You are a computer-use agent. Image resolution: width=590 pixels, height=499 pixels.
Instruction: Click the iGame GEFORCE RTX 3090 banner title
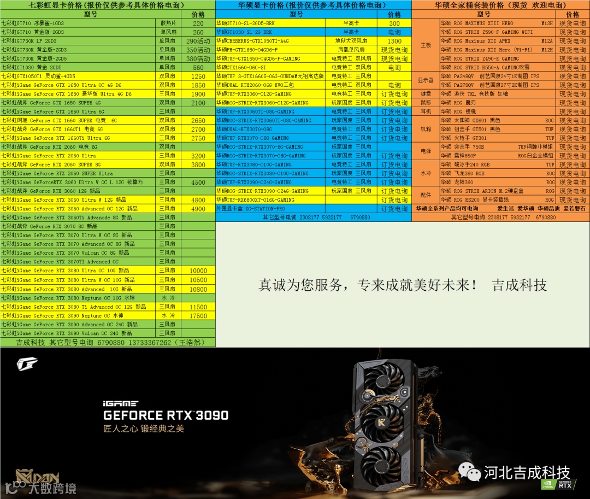pyautogui.click(x=166, y=410)
